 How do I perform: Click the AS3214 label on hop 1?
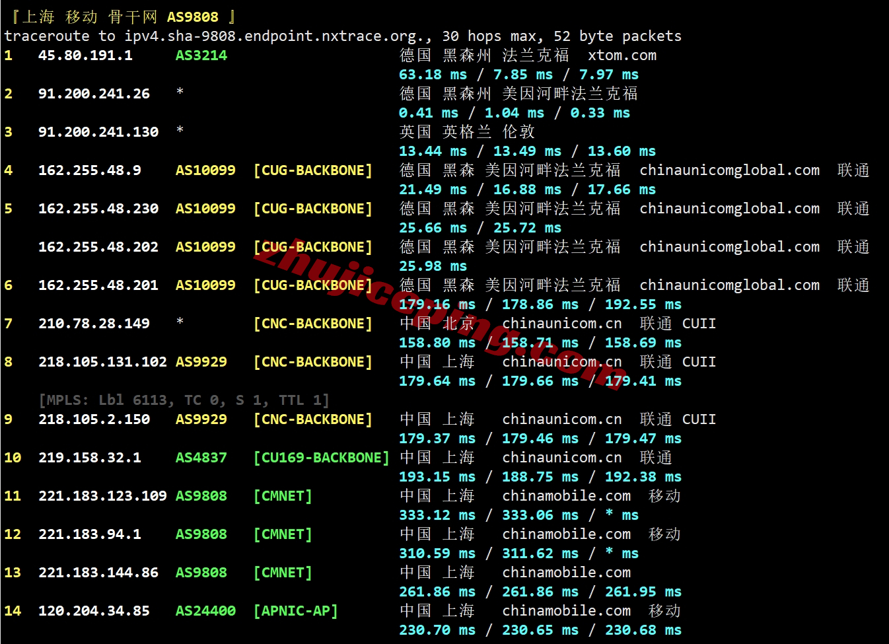[201, 55]
